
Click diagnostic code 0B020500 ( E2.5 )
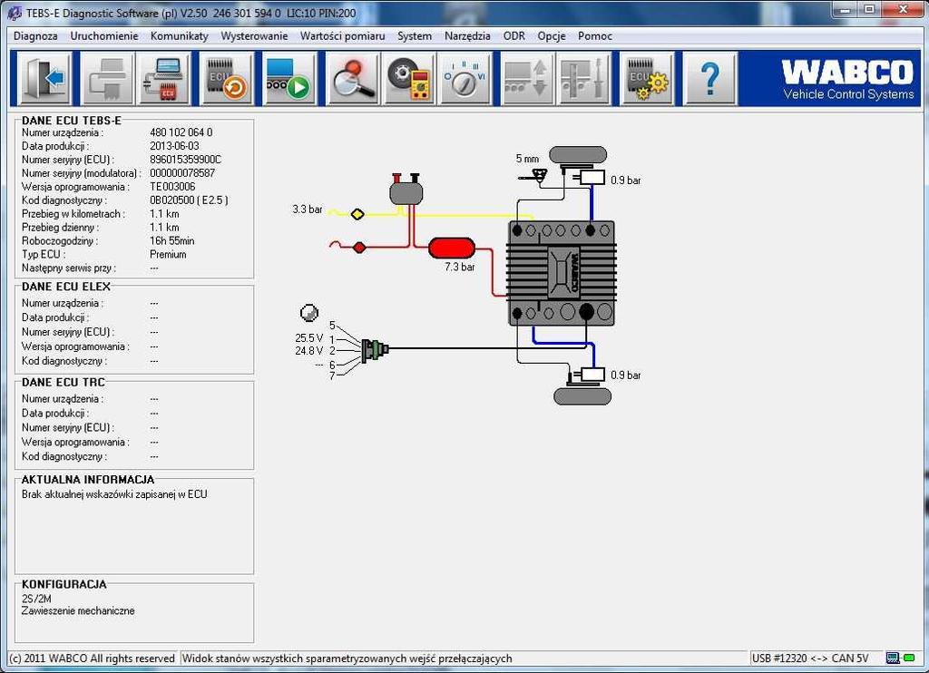189,200
